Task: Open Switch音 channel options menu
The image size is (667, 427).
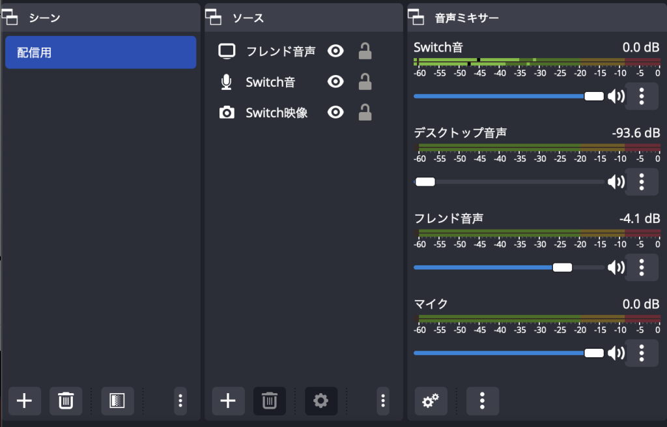Action: coord(642,96)
